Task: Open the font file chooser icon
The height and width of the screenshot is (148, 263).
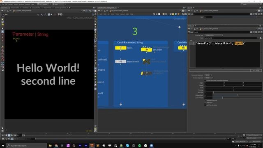Action: click(x=261, y=38)
